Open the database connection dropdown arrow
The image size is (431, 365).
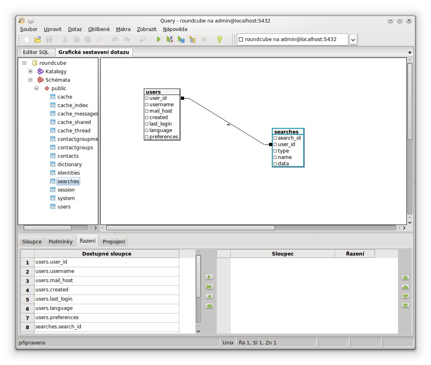click(x=353, y=39)
